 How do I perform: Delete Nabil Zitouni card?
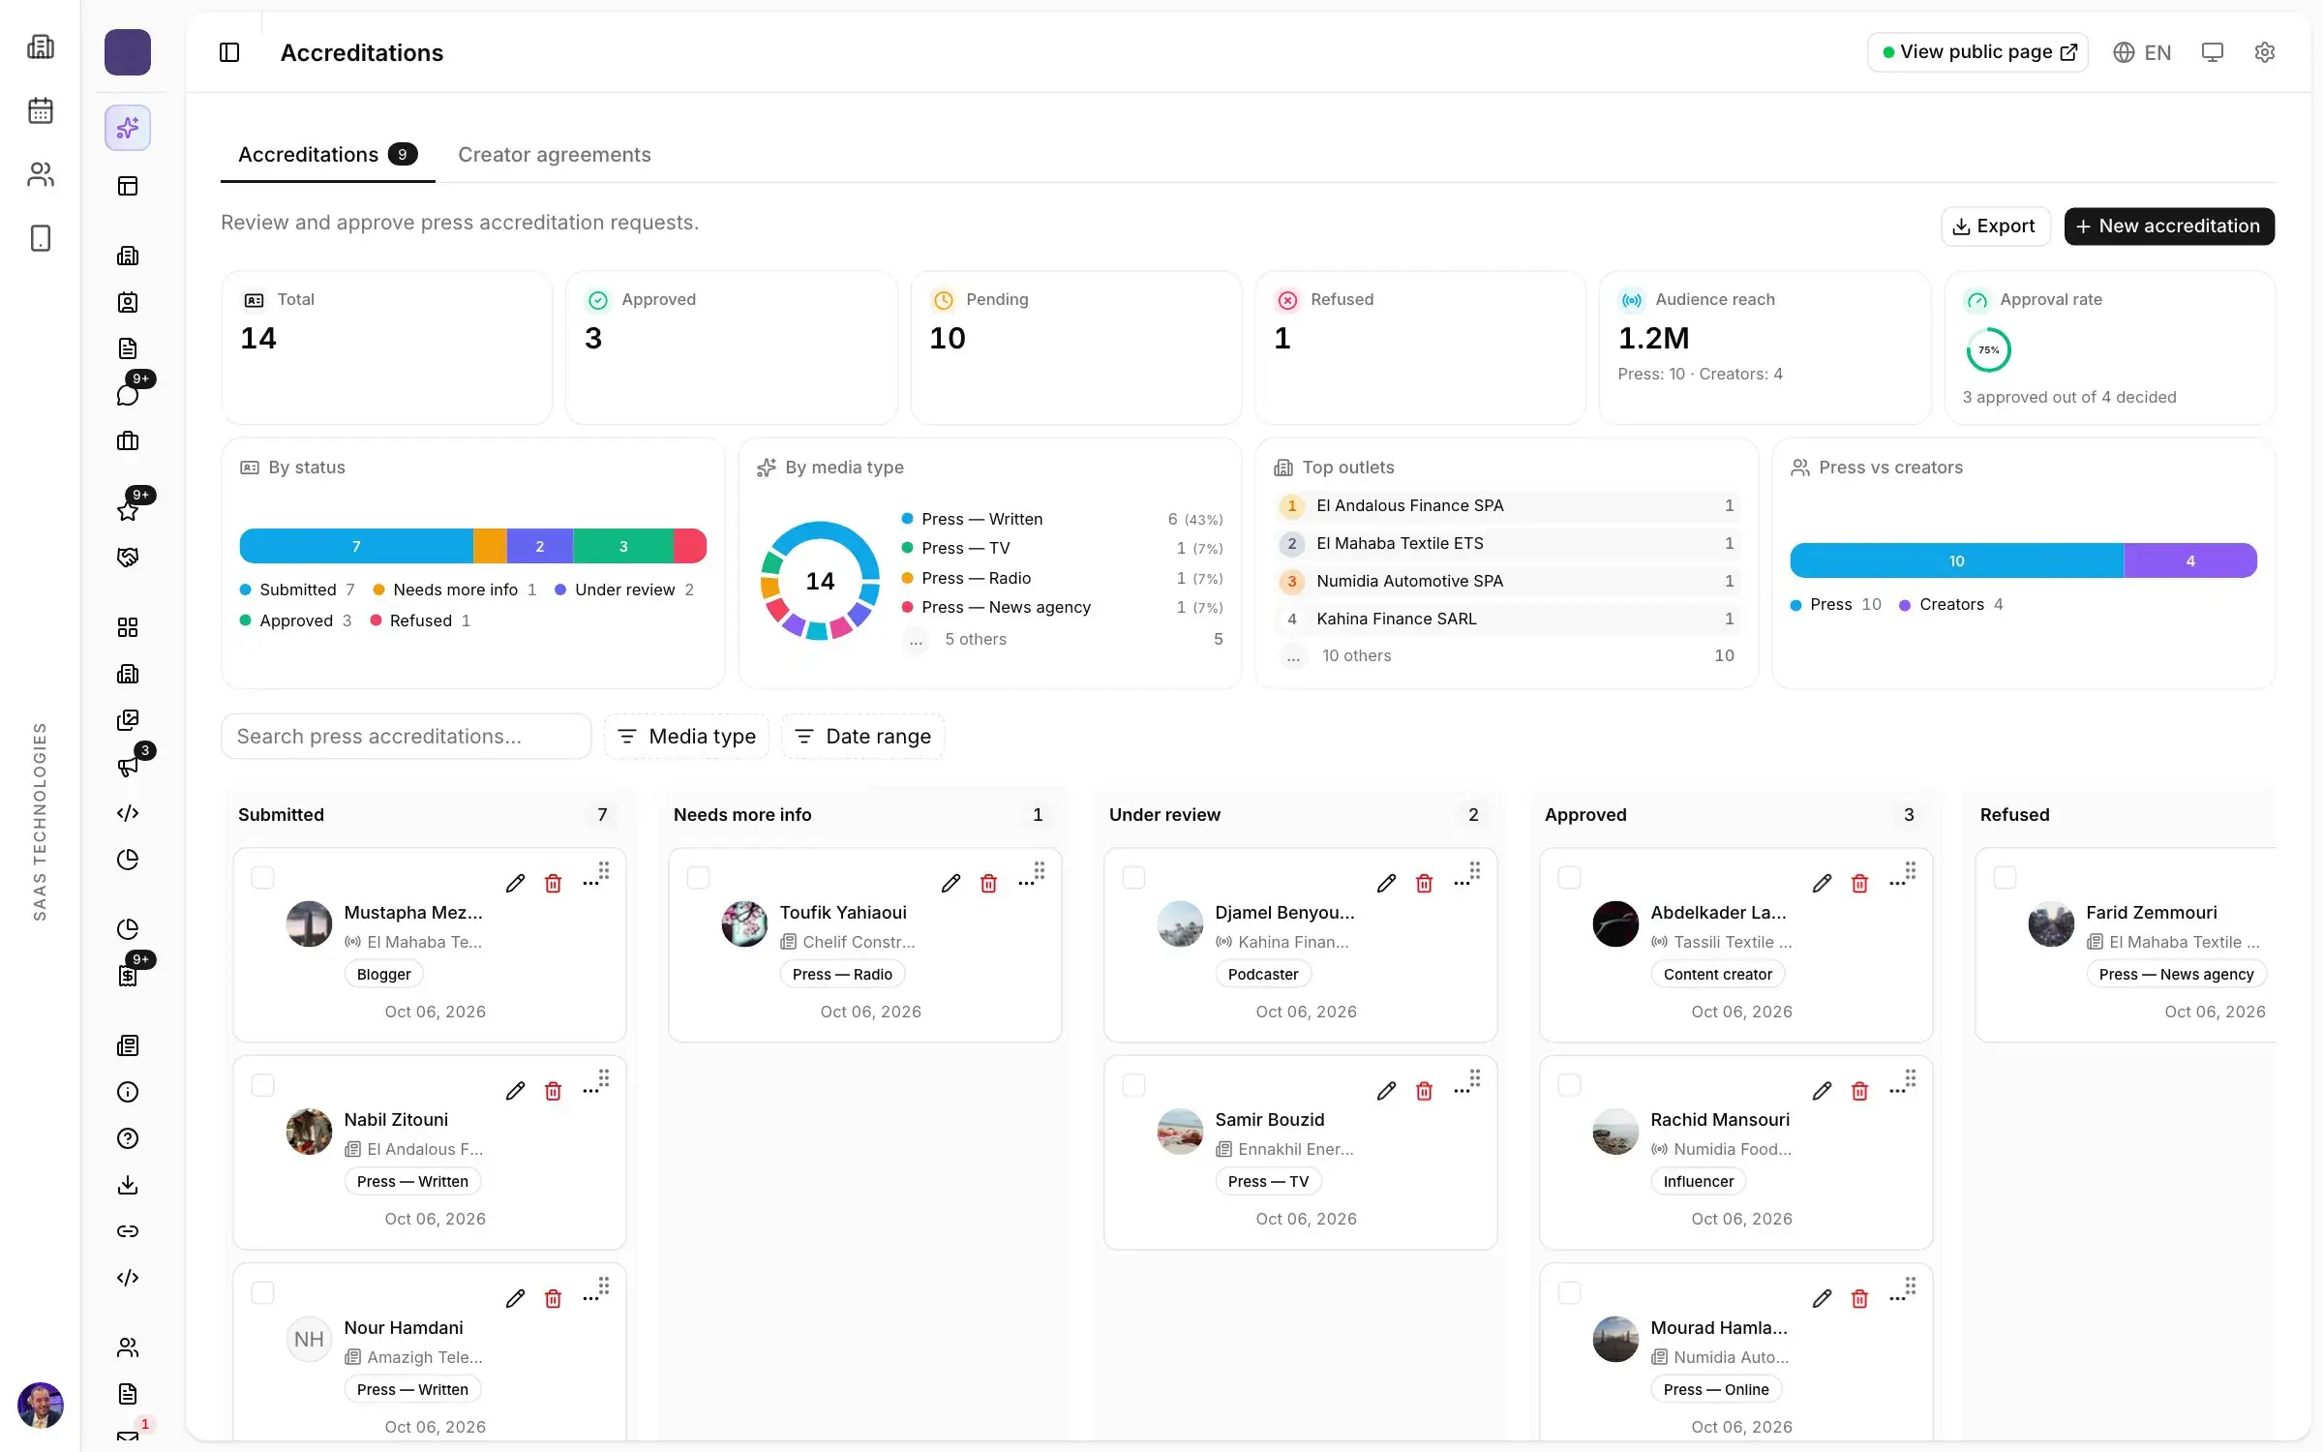[x=553, y=1091]
